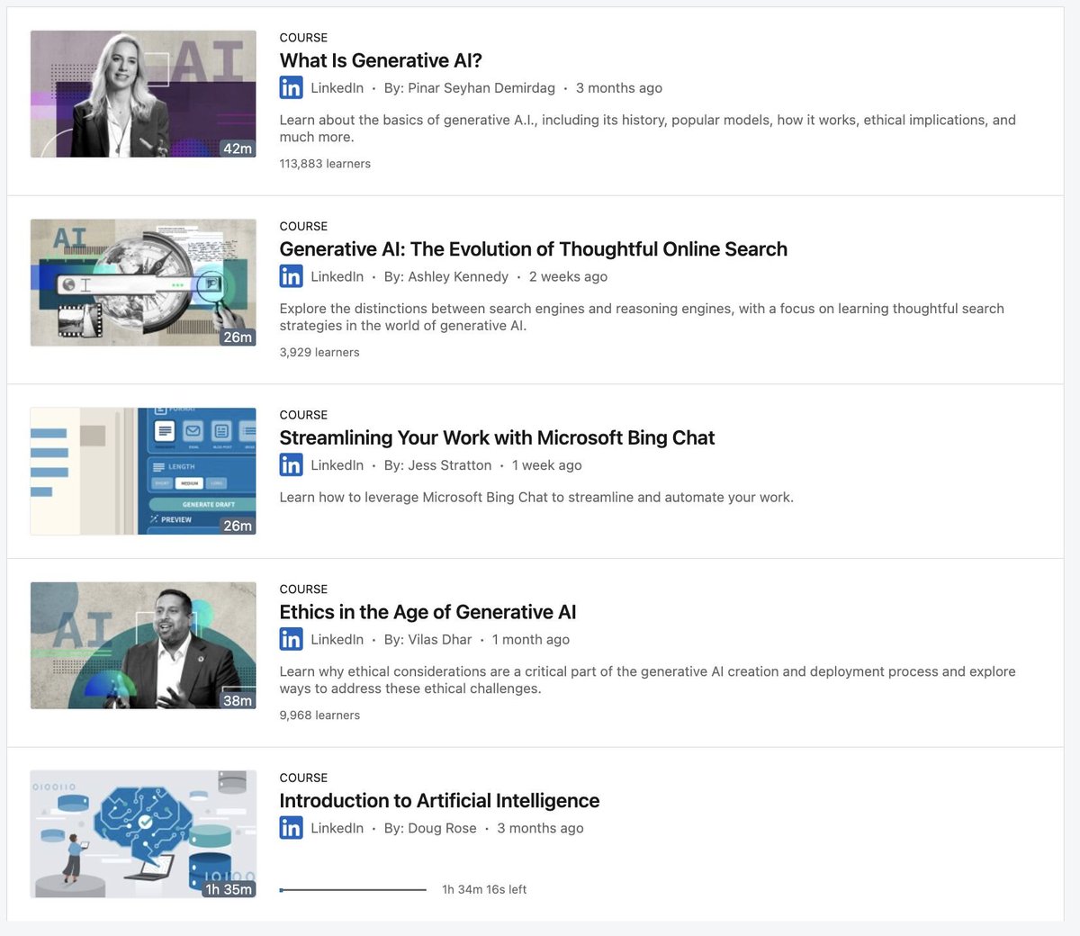Click the Introduction to AI progress bar
The image size is (1080, 936).
pos(353,890)
